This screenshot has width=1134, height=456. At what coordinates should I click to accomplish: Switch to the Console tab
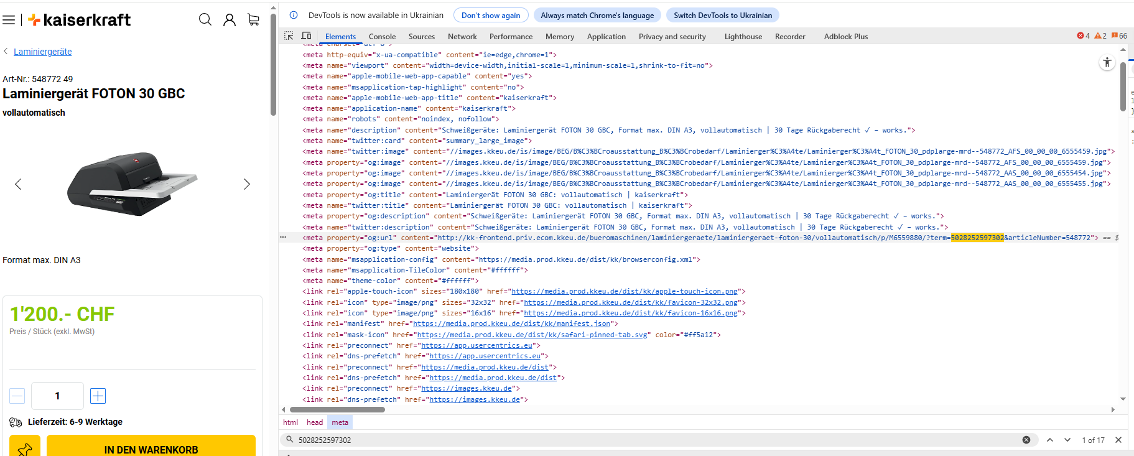[382, 37]
